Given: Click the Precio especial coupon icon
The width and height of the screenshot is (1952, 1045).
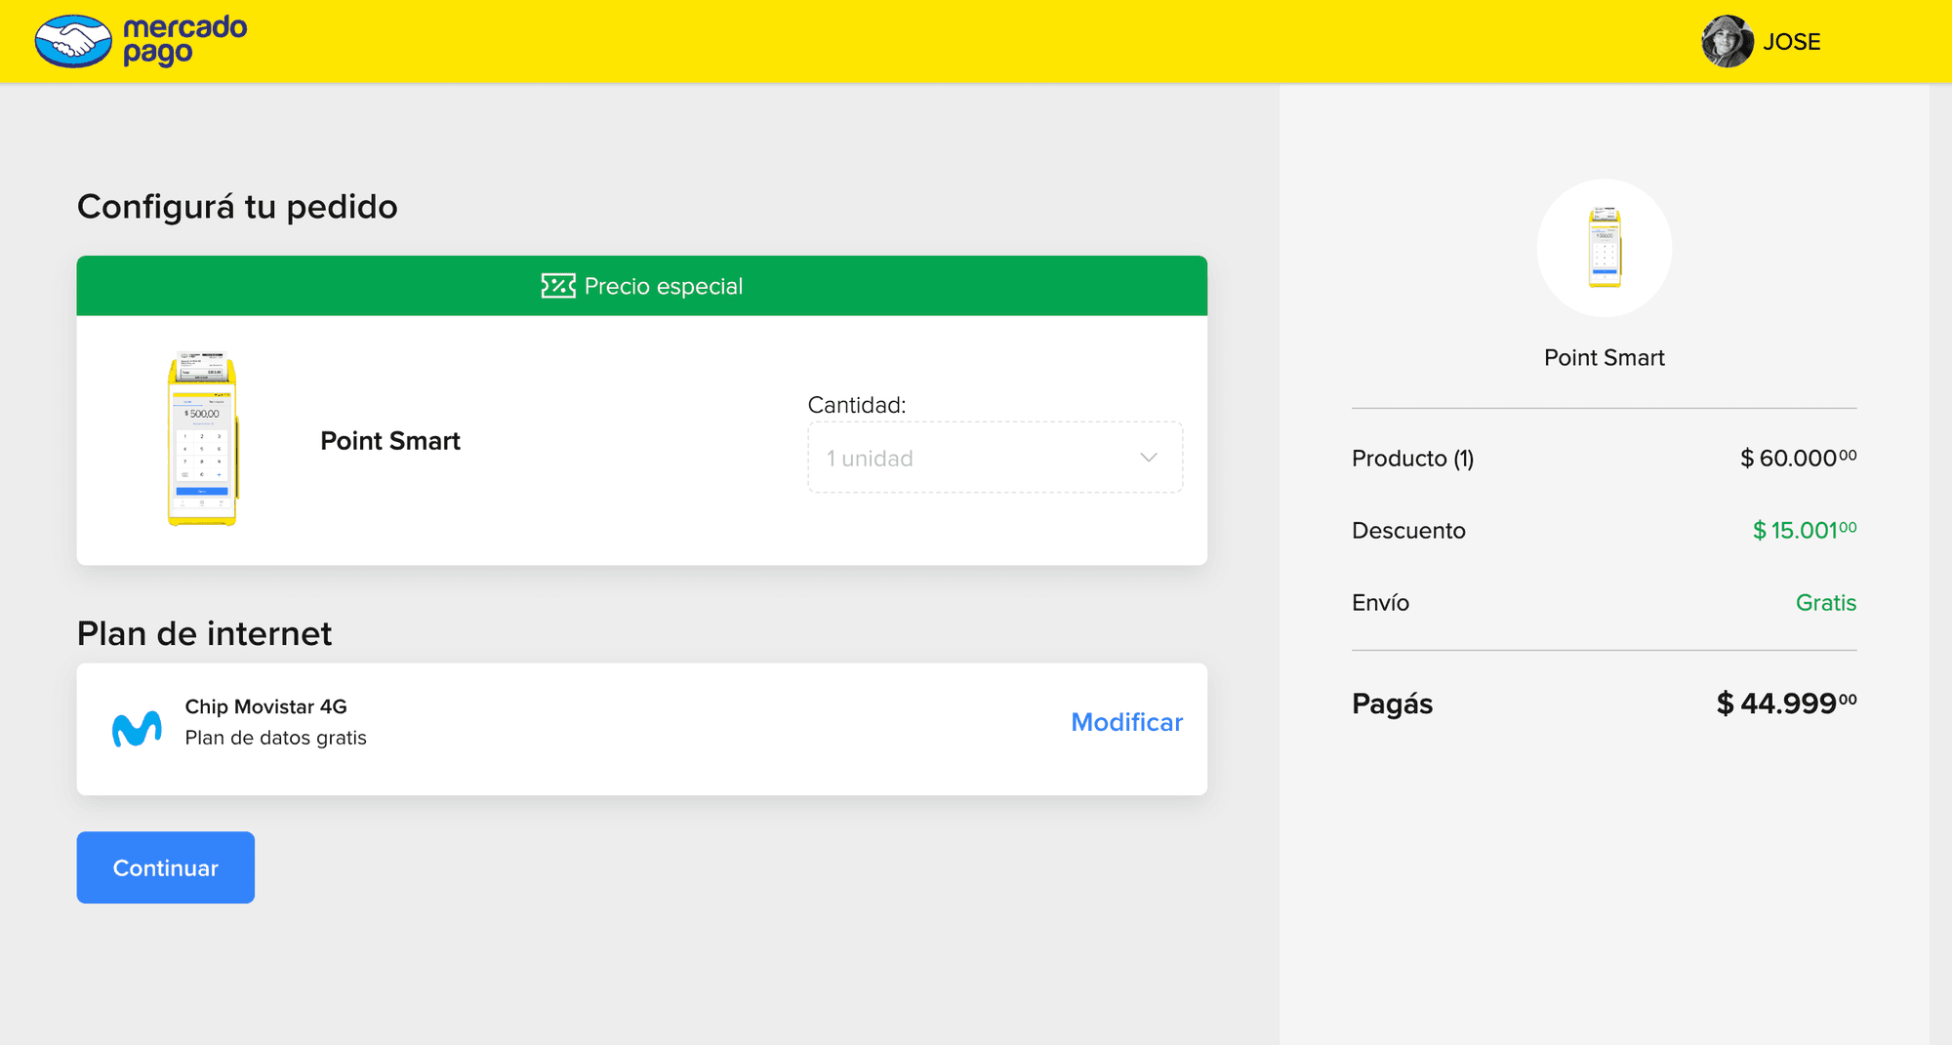Looking at the screenshot, I should [558, 286].
